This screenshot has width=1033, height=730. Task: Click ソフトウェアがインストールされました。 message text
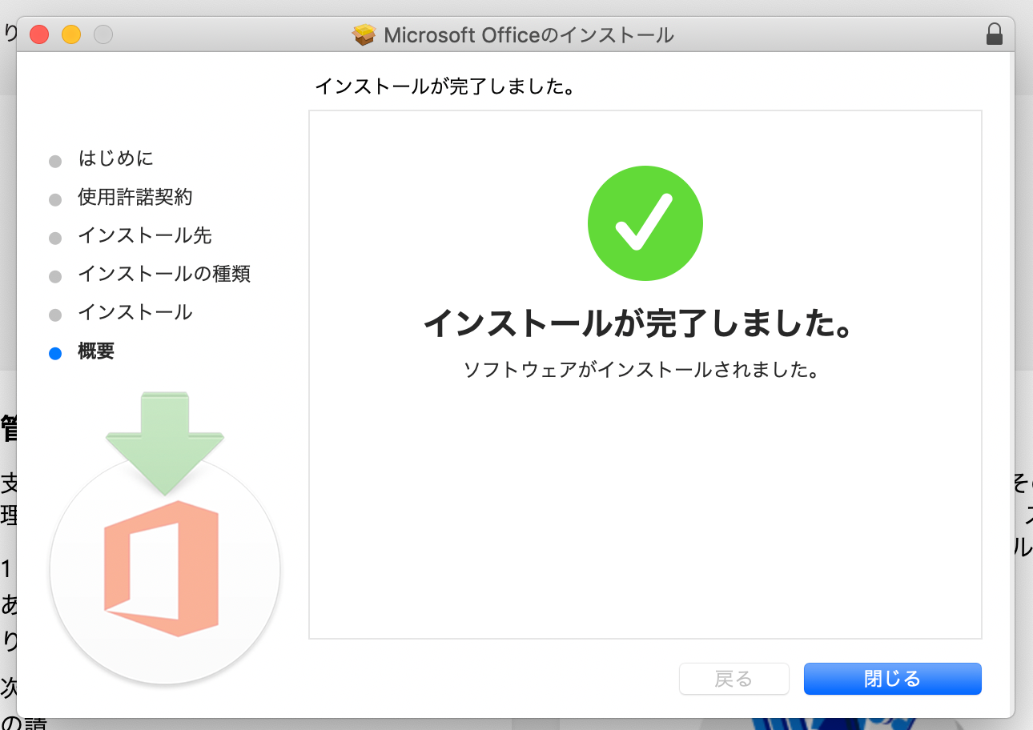pos(641,370)
